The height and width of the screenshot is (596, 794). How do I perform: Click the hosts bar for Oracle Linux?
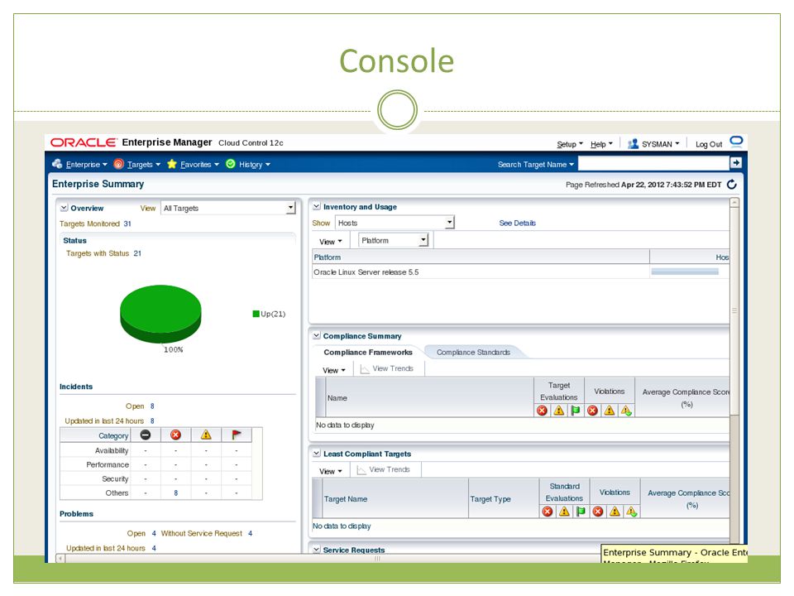685,272
